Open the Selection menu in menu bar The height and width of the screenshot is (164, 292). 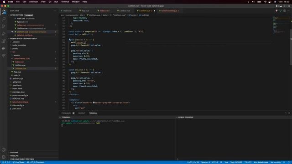tap(33, 2)
